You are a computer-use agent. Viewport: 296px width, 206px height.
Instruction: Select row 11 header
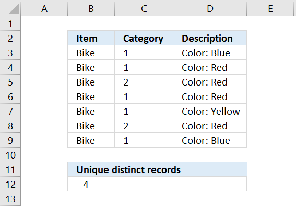pyautogui.click(x=10, y=169)
